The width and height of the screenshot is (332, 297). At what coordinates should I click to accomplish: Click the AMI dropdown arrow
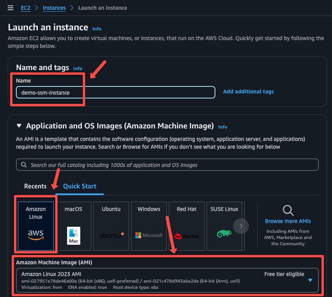(310, 280)
